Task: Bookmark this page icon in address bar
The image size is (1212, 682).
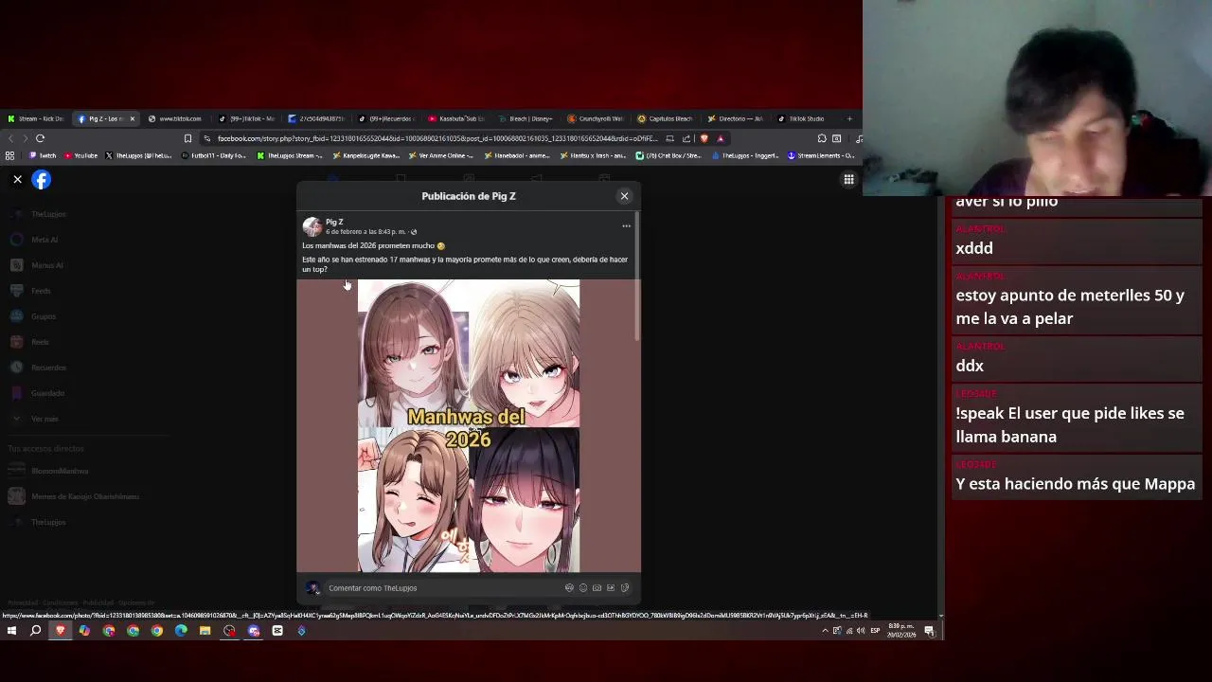Action: tap(187, 138)
